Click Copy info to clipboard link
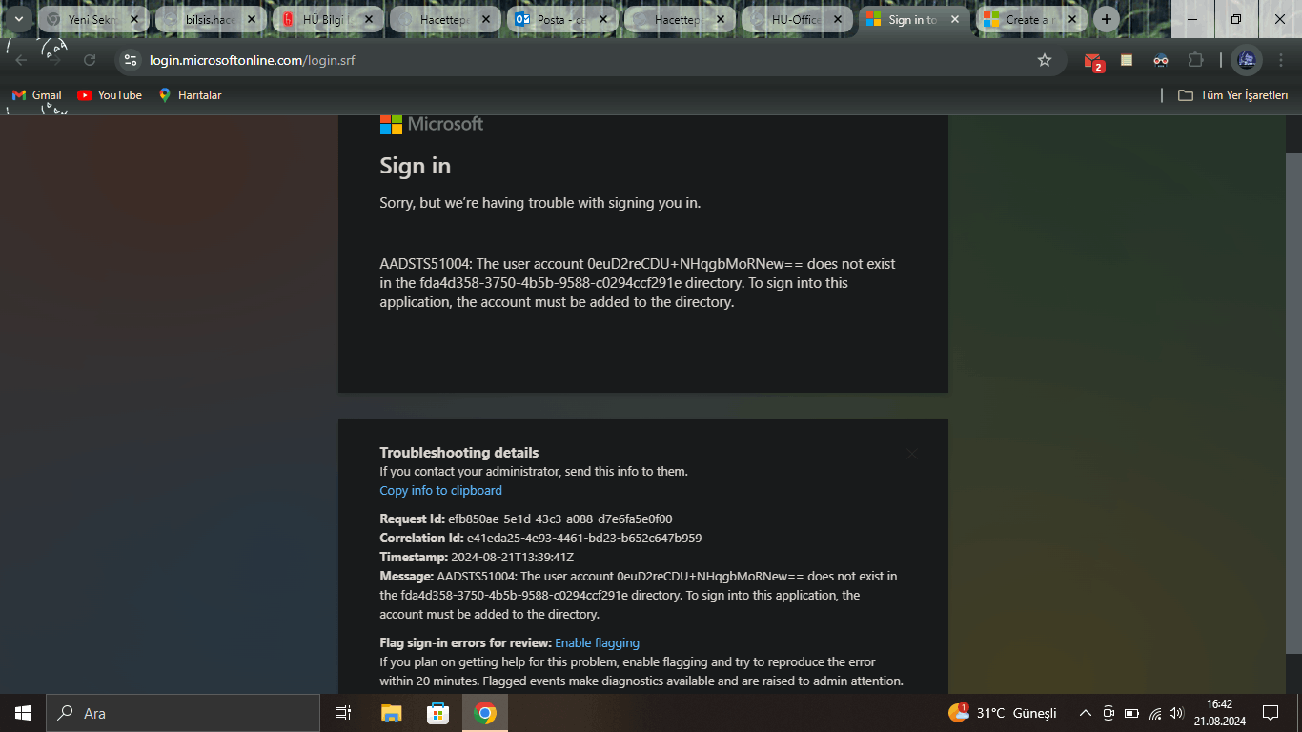 440,490
